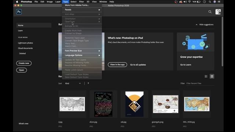The width and height of the screenshot is (235, 132).
Task: Open the colored Turkey map thumbnail
Action: 197,104
